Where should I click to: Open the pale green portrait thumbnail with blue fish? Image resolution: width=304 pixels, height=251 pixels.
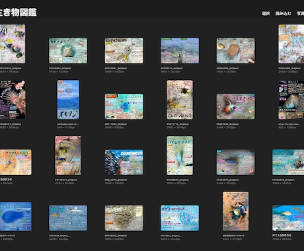coord(180,155)
